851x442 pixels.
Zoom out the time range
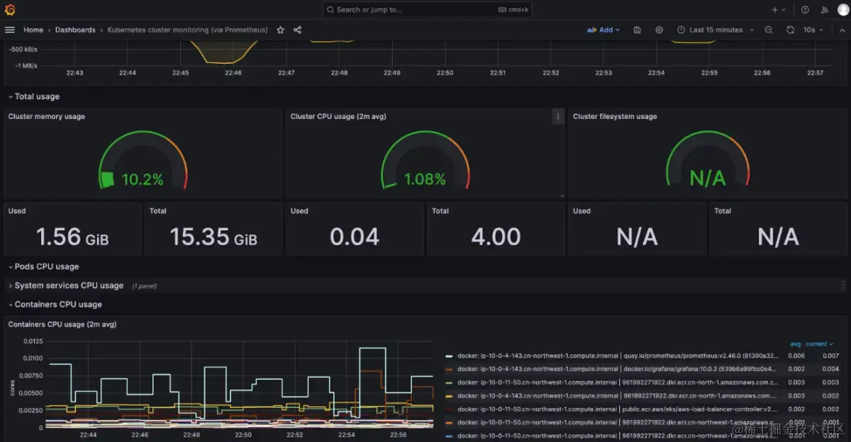click(769, 30)
